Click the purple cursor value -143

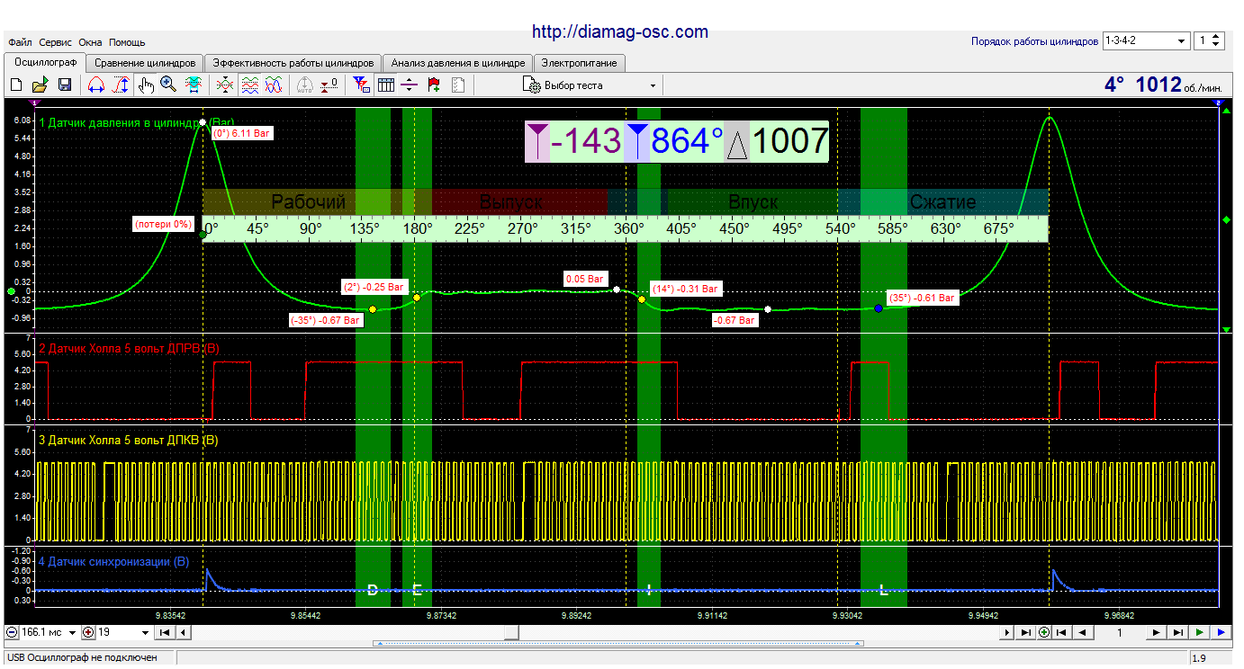[586, 142]
